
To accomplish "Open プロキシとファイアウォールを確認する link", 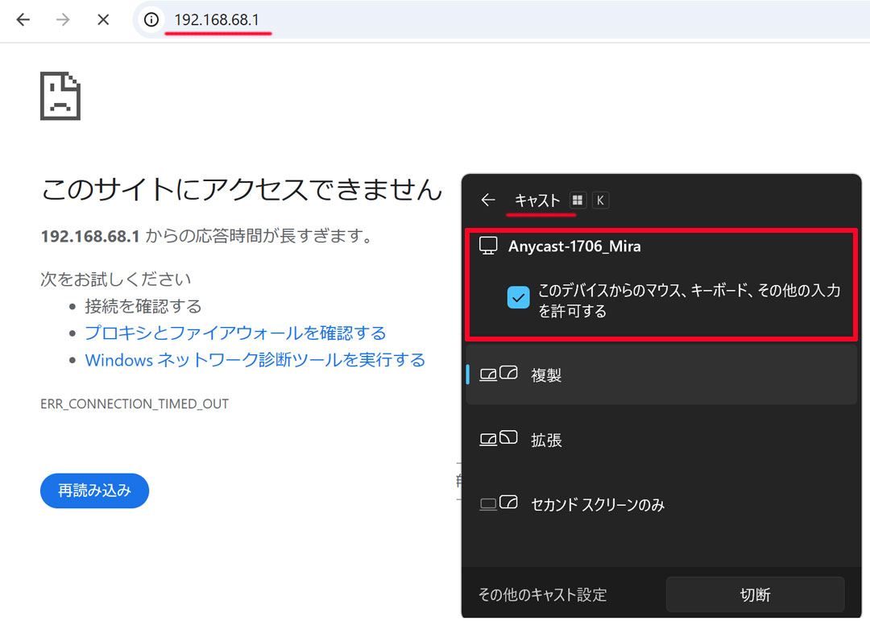I will [x=235, y=333].
